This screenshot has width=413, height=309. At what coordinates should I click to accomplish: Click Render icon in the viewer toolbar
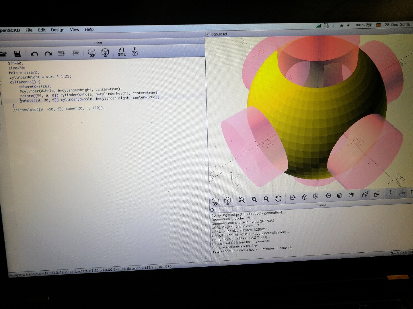pos(227,200)
